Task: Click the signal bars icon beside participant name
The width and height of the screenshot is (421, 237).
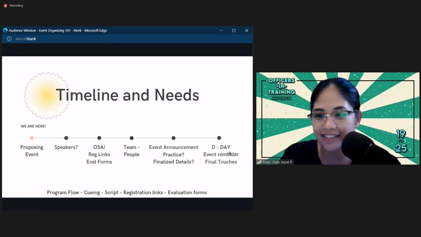Action: pyautogui.click(x=259, y=162)
